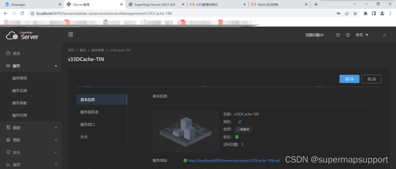Open the s33DCache-TIN rest service URL link
This screenshot has width=396, height=169.
(x=234, y=160)
